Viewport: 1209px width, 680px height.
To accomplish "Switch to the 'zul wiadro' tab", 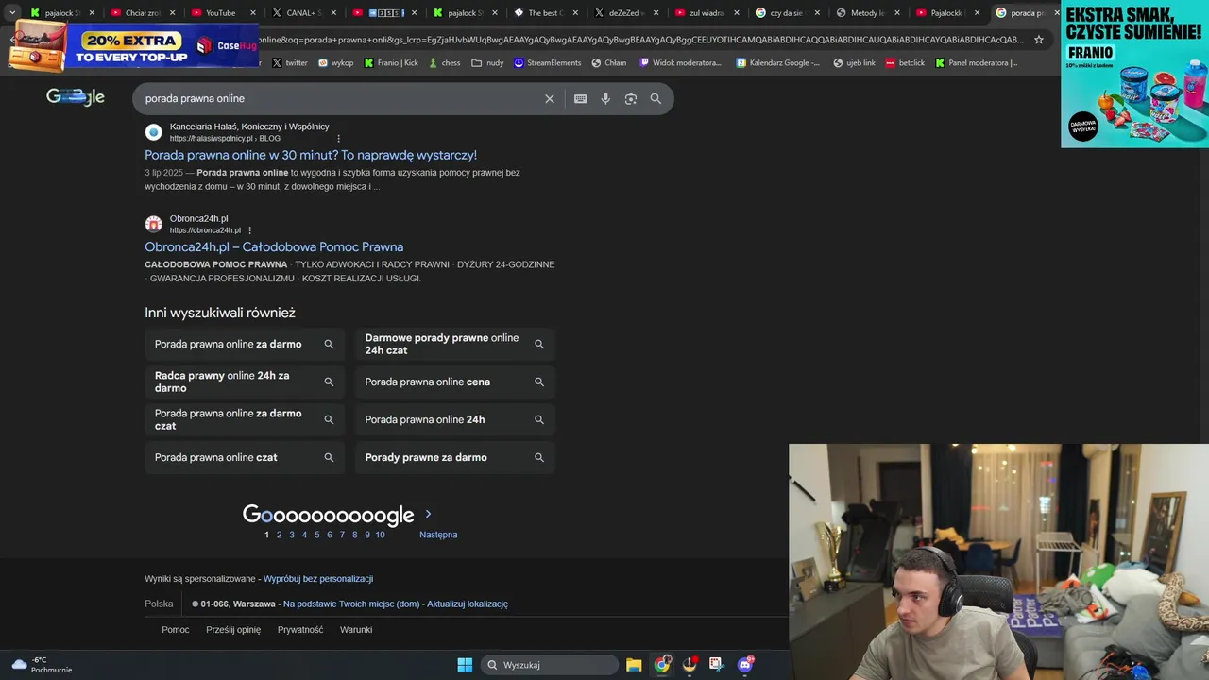I will coord(705,13).
